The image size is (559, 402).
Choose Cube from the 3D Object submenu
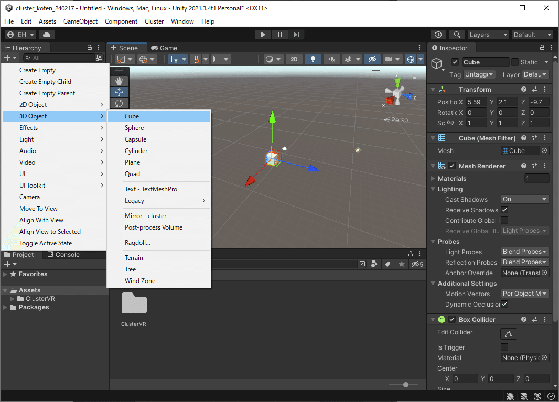click(x=159, y=116)
